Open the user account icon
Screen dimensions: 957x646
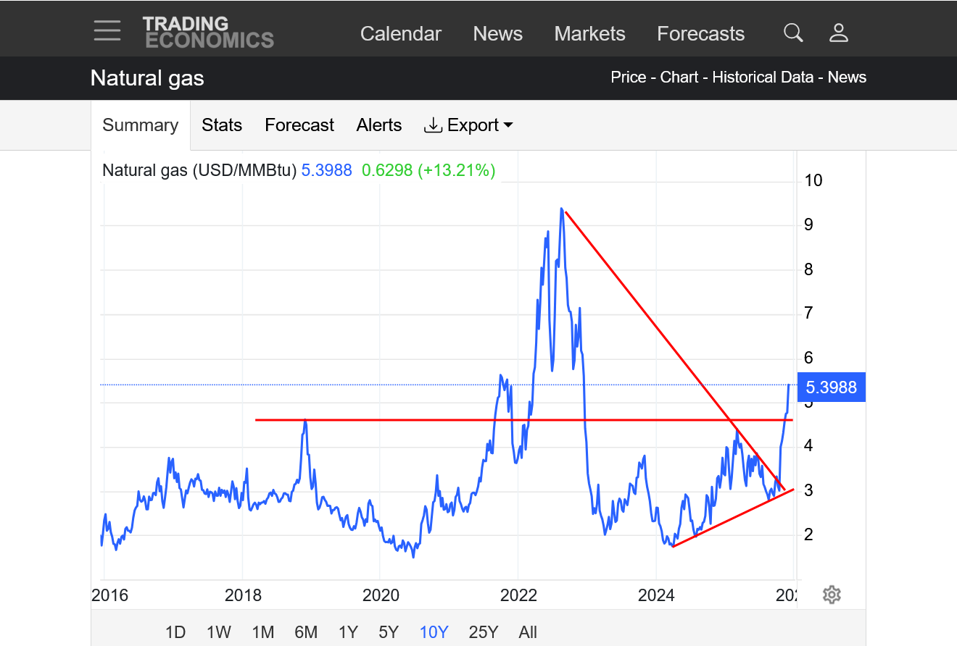click(x=839, y=33)
